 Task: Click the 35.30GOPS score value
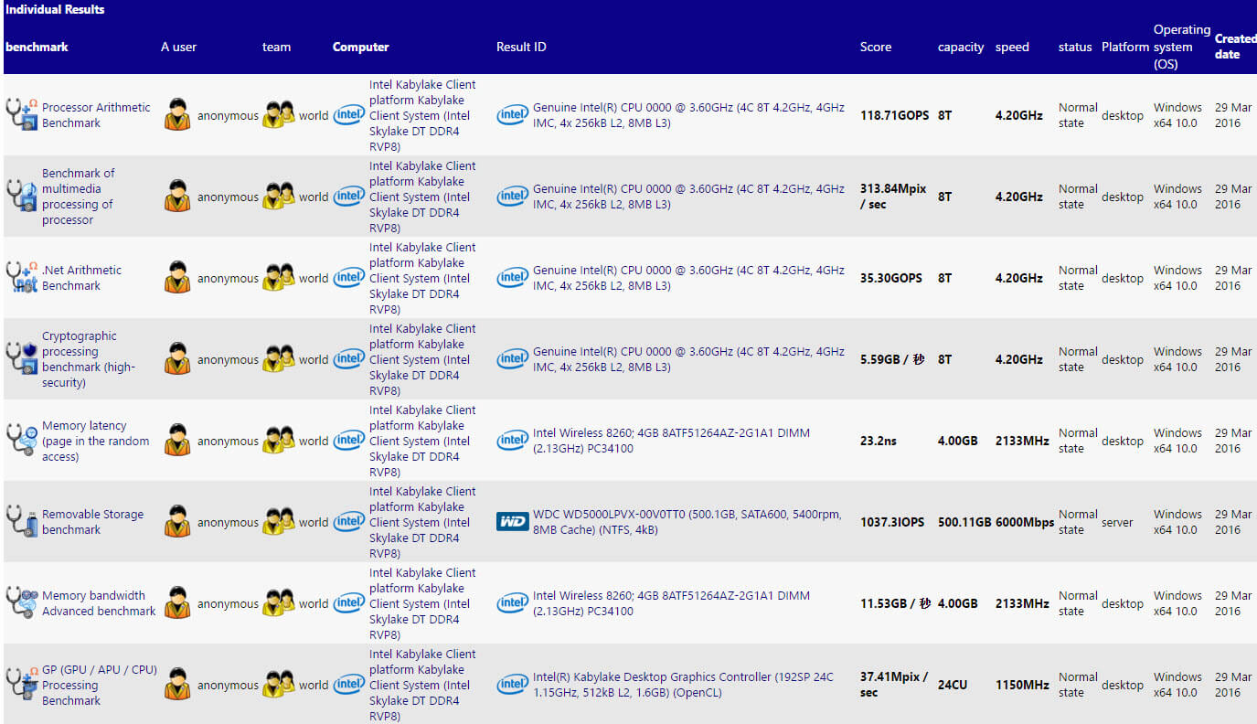(891, 278)
